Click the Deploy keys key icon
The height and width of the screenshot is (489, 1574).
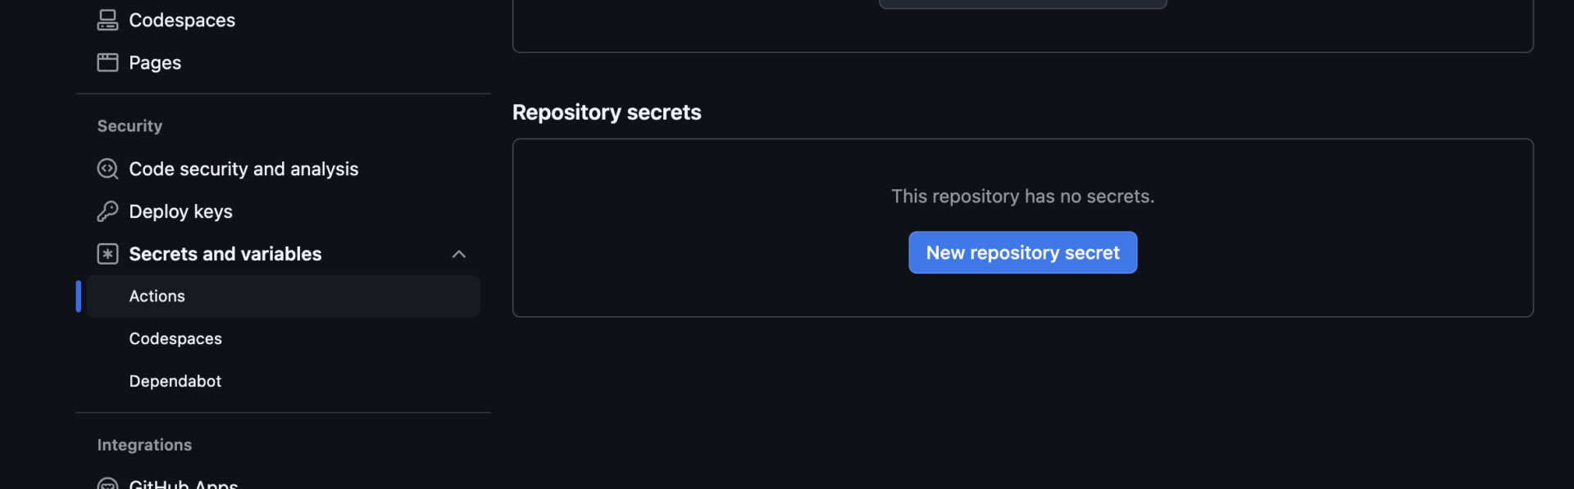(x=107, y=211)
